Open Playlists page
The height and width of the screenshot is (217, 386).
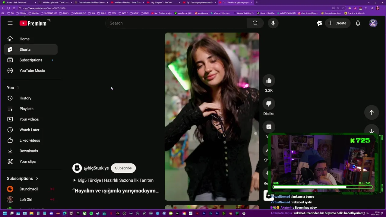(31, 109)
